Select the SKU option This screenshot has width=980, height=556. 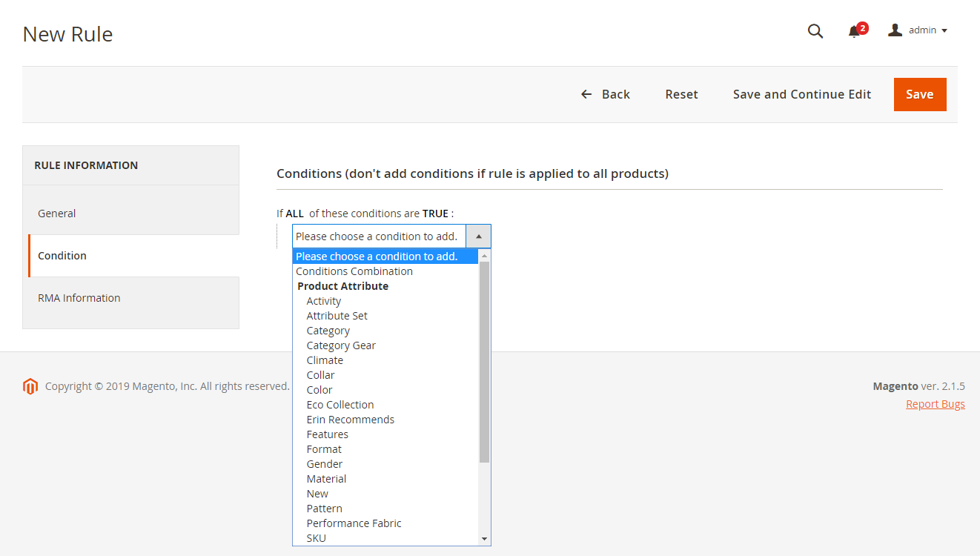point(317,538)
